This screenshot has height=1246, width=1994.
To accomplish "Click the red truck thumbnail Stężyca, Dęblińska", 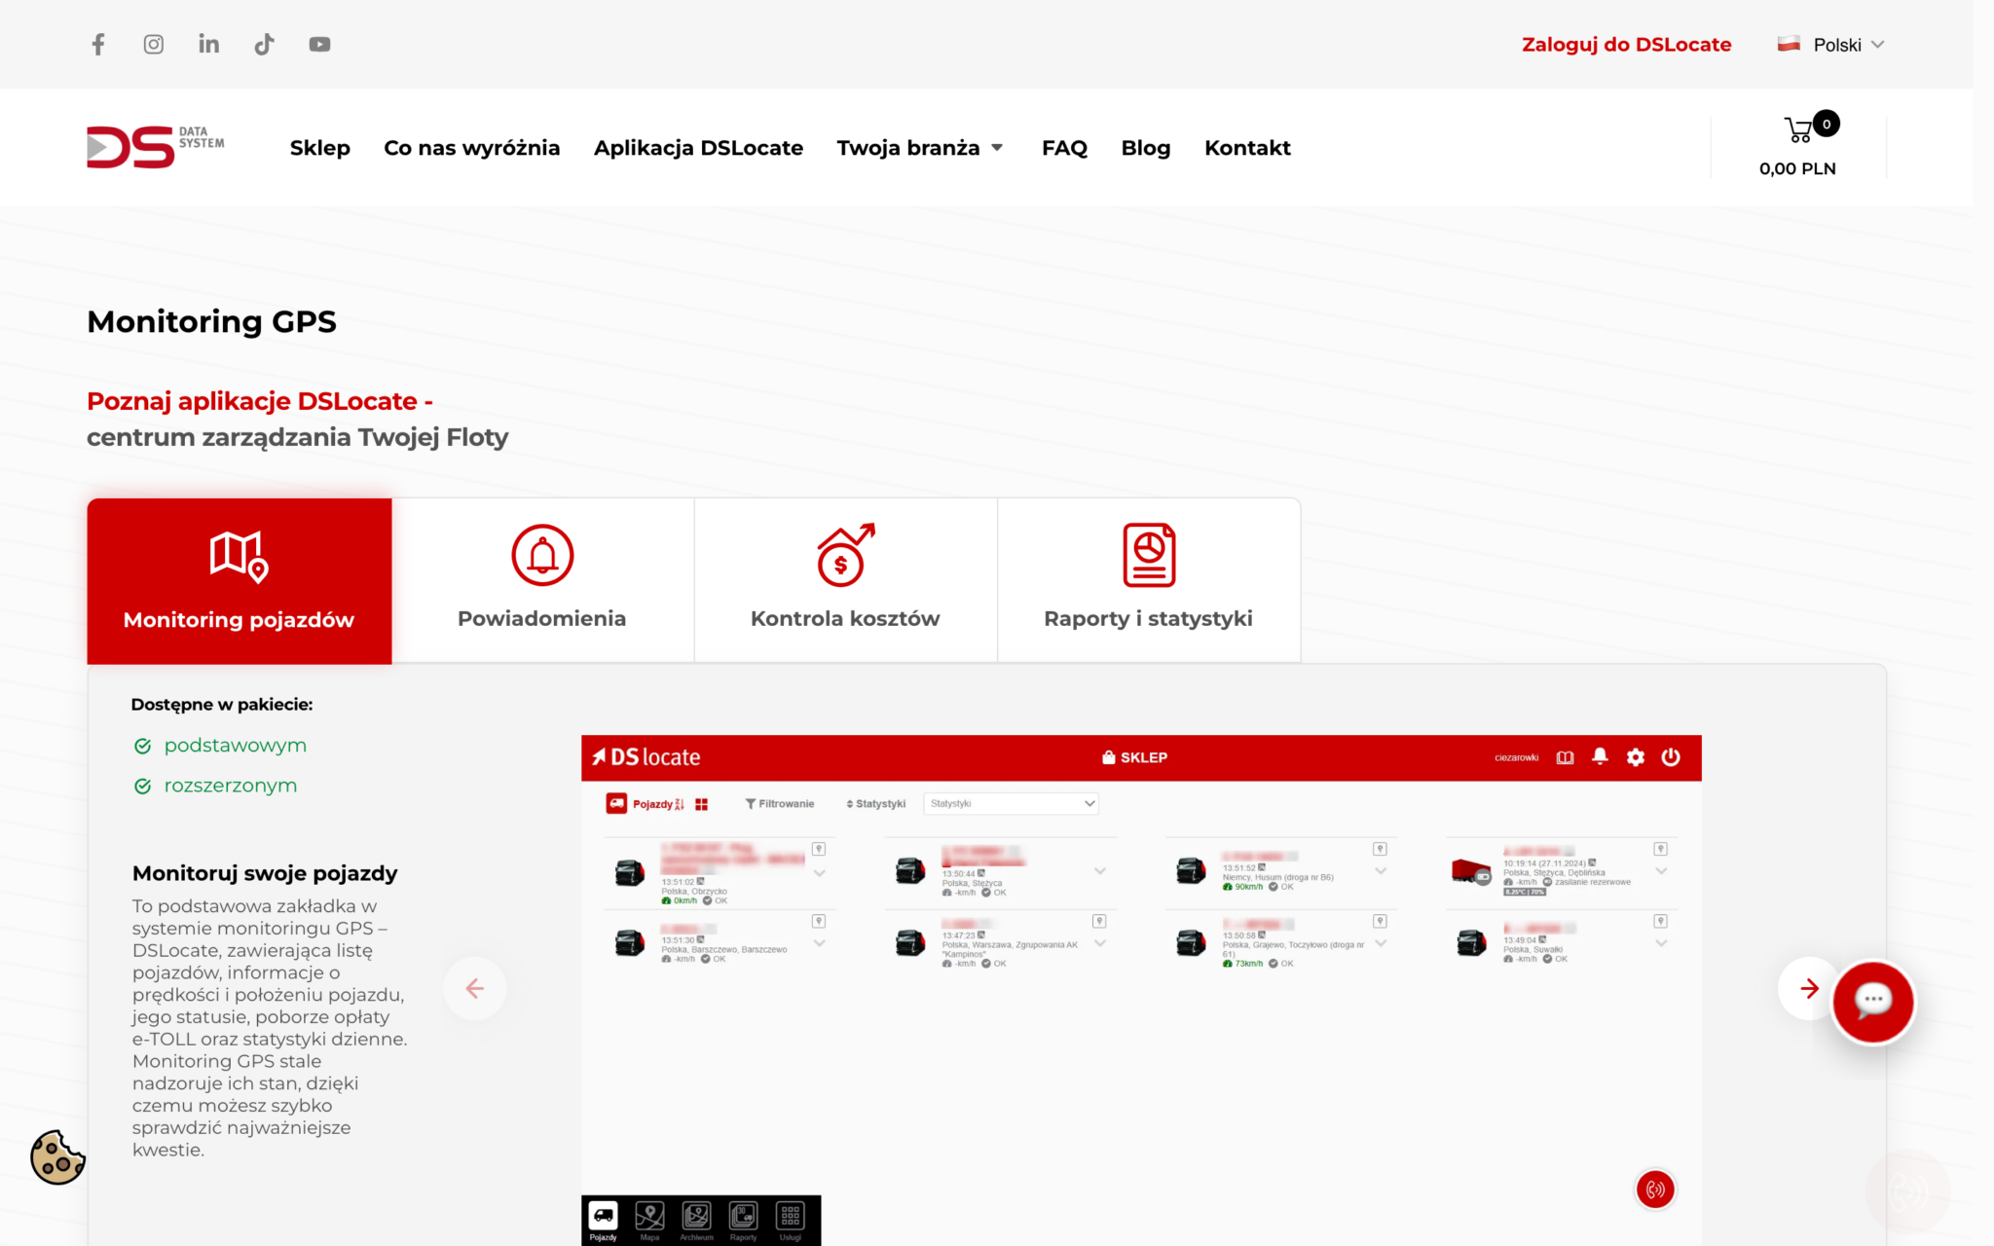I will point(1471,871).
